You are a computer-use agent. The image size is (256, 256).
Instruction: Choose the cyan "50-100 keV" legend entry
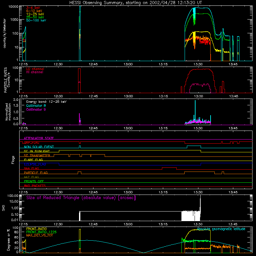tap(36, 20)
